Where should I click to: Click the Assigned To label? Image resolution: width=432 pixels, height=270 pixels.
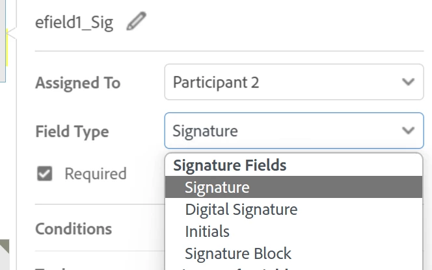click(77, 83)
